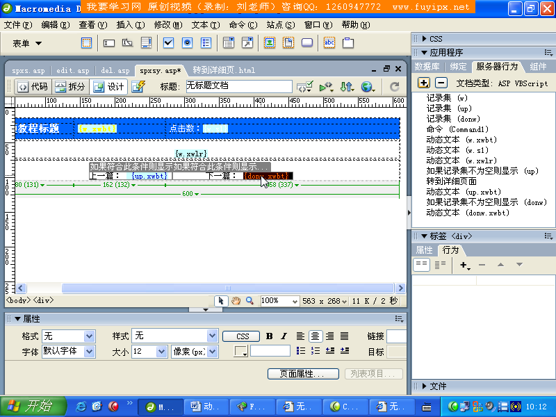The image size is (556, 417).
Task: Switch to the 绑定 bindings tab
Action: 458,66
